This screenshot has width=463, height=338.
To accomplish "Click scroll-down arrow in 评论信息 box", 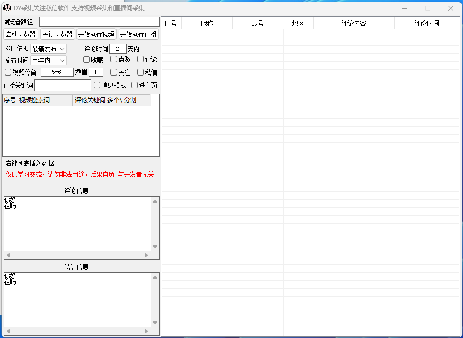I will coord(155,247).
